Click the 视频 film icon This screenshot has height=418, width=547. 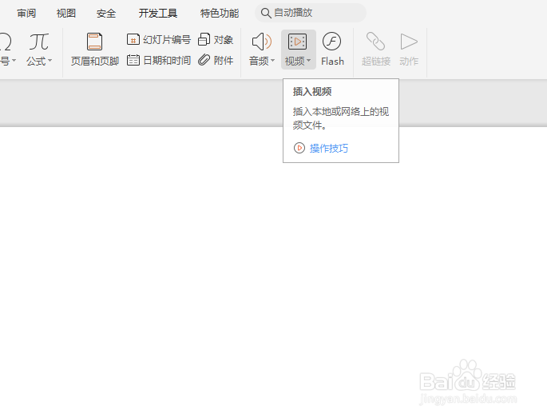[x=298, y=42]
